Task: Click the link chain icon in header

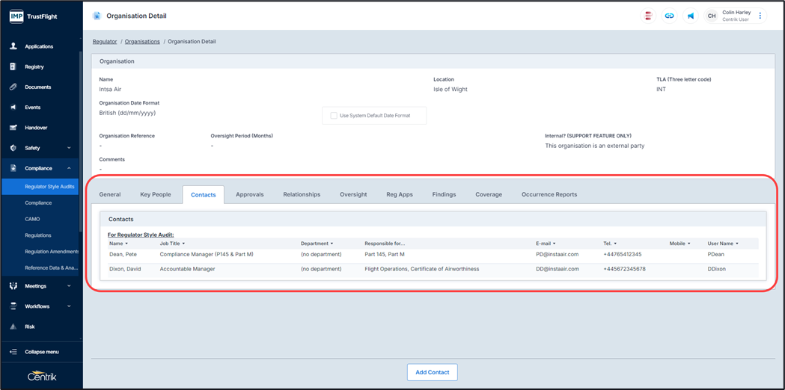Action: click(x=669, y=16)
